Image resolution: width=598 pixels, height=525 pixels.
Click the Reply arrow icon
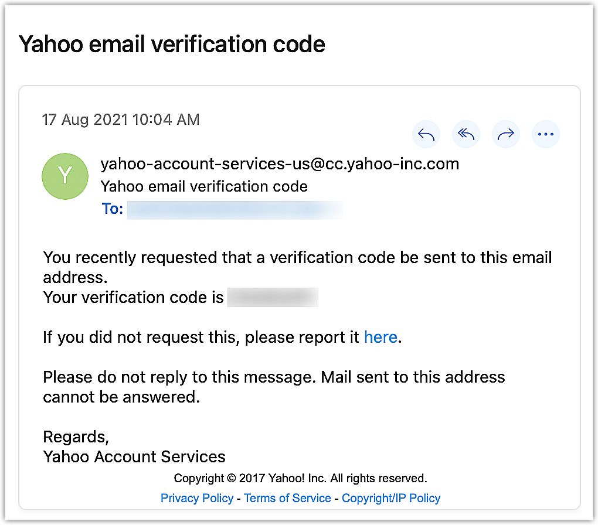426,135
